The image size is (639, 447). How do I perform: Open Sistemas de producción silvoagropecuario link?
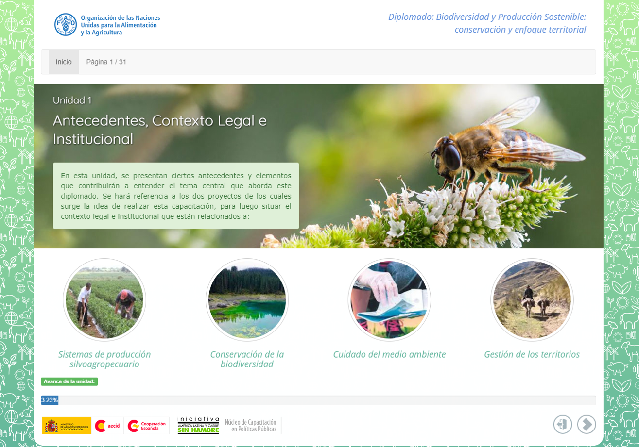[x=104, y=359]
